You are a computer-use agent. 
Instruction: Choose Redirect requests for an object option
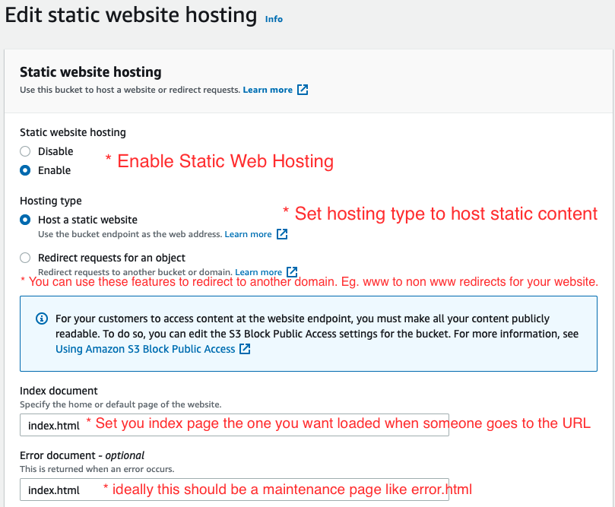coord(25,258)
